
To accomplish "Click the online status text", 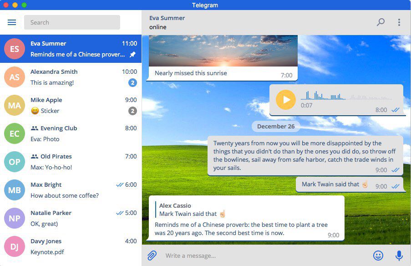I will [158, 27].
